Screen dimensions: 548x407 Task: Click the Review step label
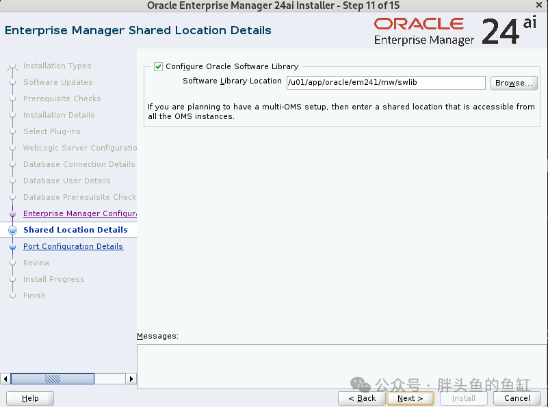[36, 263]
